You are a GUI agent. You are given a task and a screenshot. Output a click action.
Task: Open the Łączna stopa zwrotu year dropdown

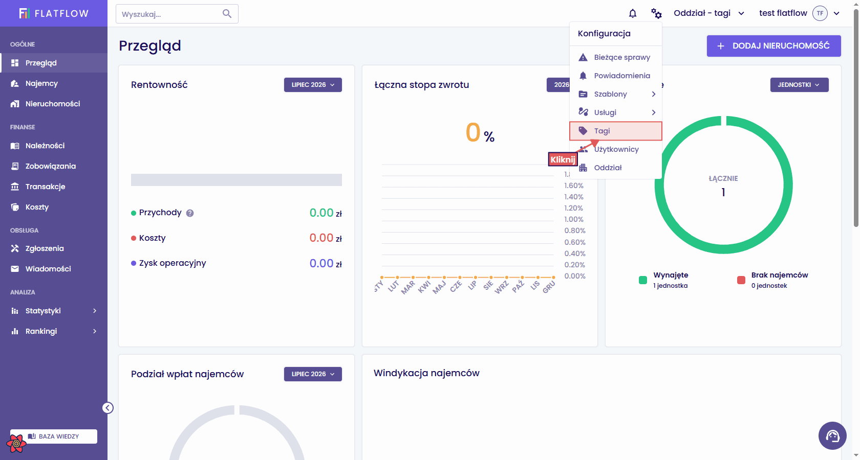[558, 85]
